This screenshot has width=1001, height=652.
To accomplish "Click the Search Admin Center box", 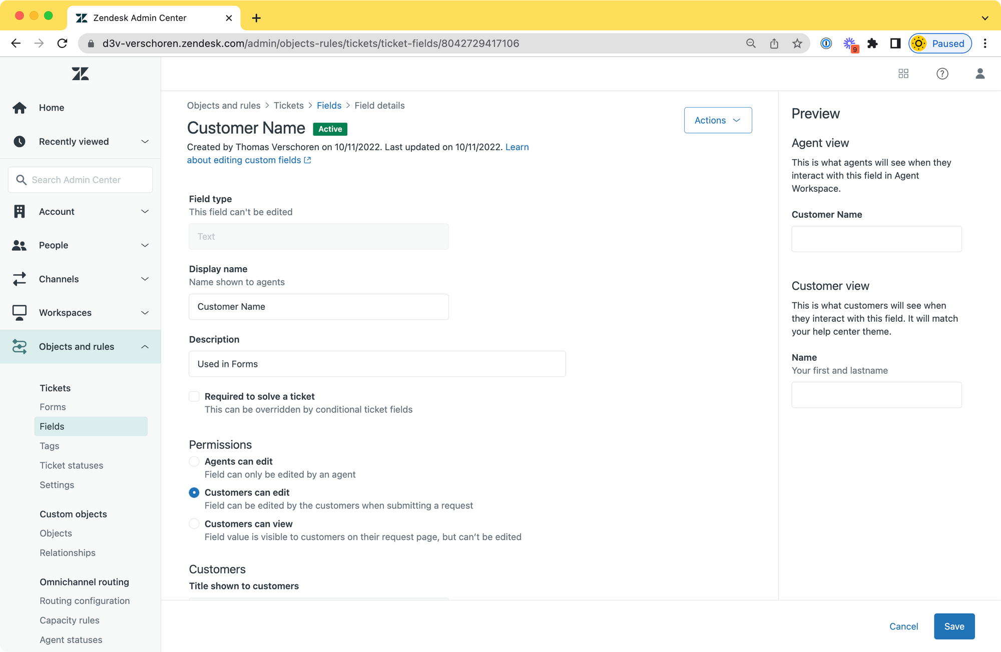I will click(x=80, y=180).
